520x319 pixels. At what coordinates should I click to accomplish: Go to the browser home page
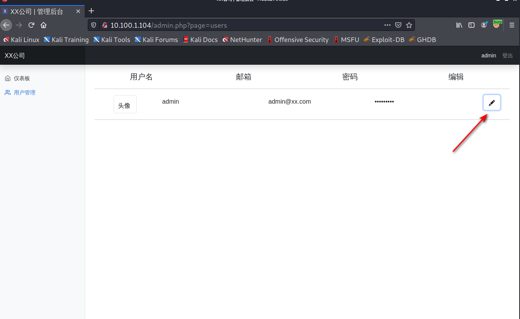pyautogui.click(x=44, y=25)
